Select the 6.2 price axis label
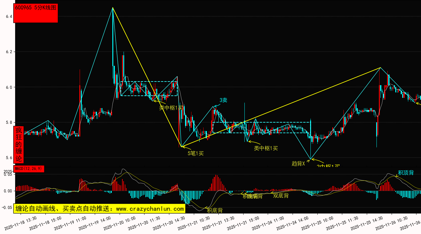The height and width of the screenshot is (234, 421). pos(9,52)
